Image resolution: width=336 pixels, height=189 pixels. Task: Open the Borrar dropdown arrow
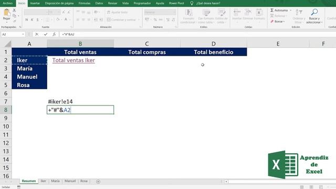284,22
